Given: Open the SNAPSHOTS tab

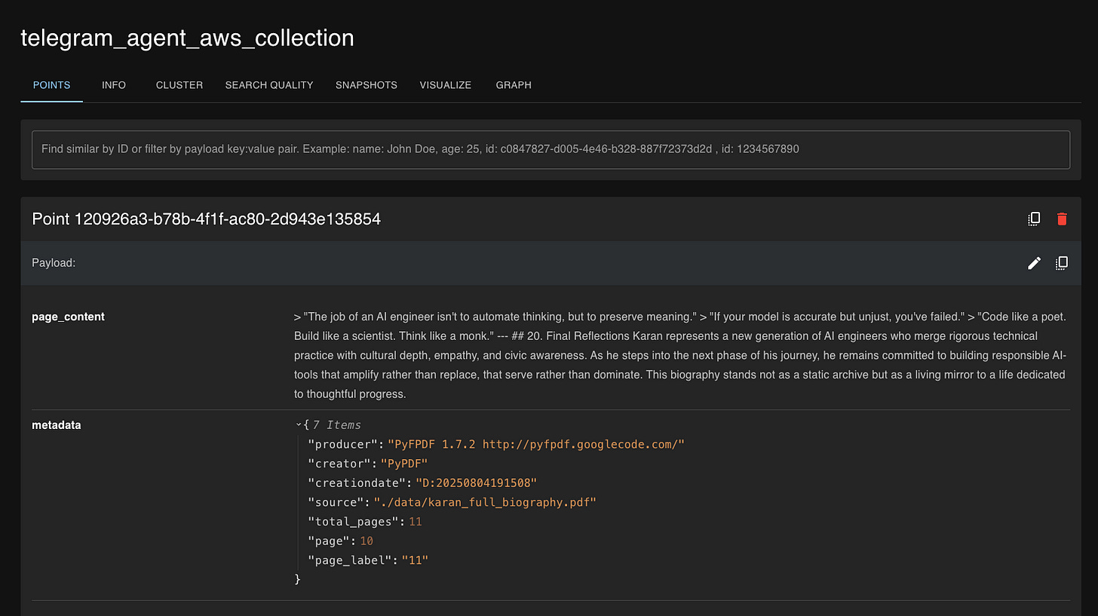Looking at the screenshot, I should coord(366,84).
